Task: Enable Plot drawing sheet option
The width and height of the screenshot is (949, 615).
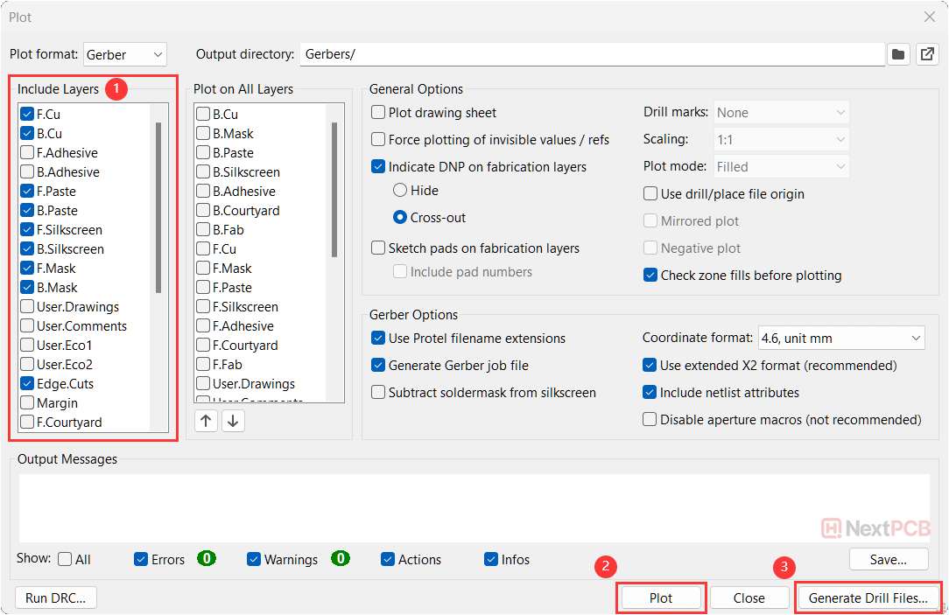Action: 378,113
